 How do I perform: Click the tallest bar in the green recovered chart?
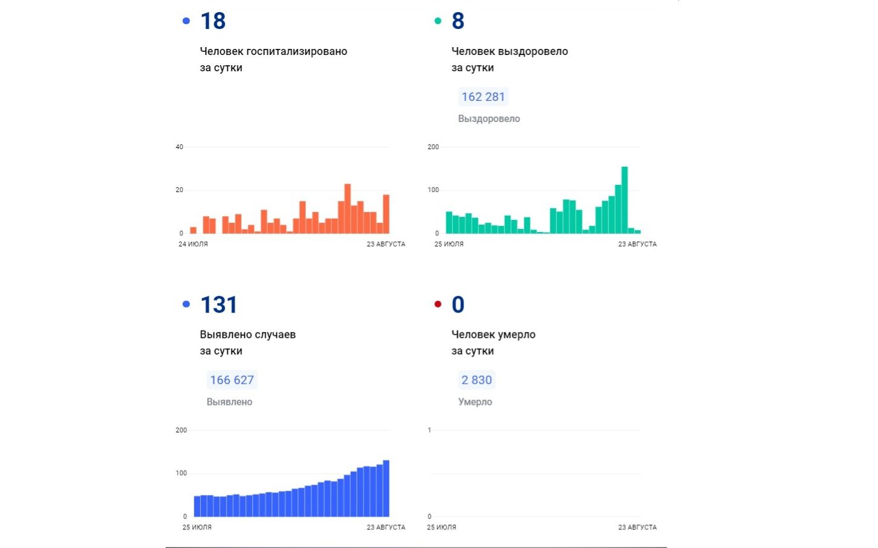click(625, 200)
